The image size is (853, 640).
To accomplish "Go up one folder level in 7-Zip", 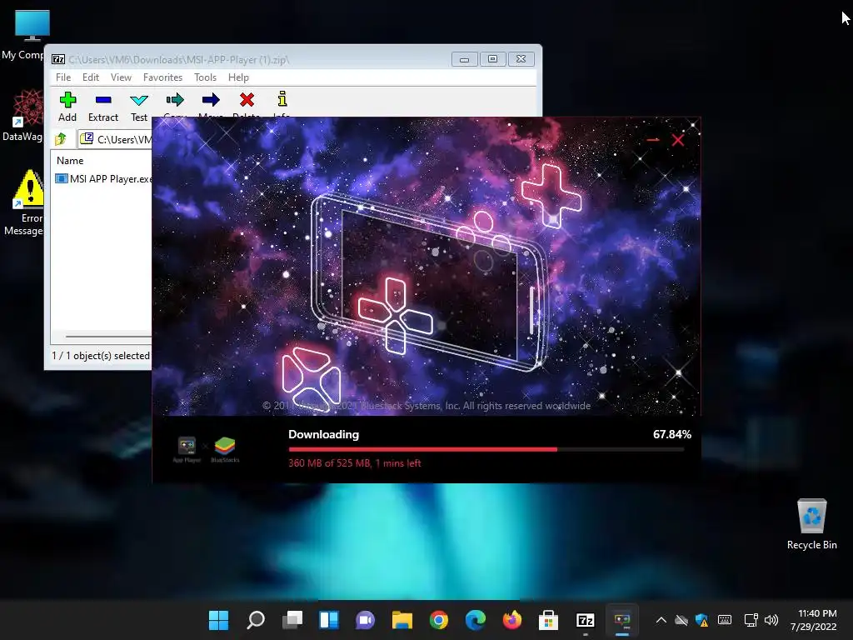I will [60, 139].
